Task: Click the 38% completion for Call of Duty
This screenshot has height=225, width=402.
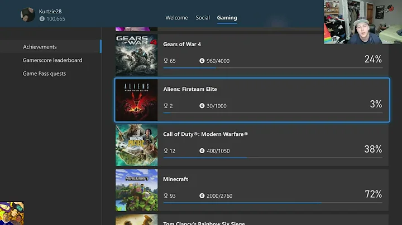Action: point(373,149)
